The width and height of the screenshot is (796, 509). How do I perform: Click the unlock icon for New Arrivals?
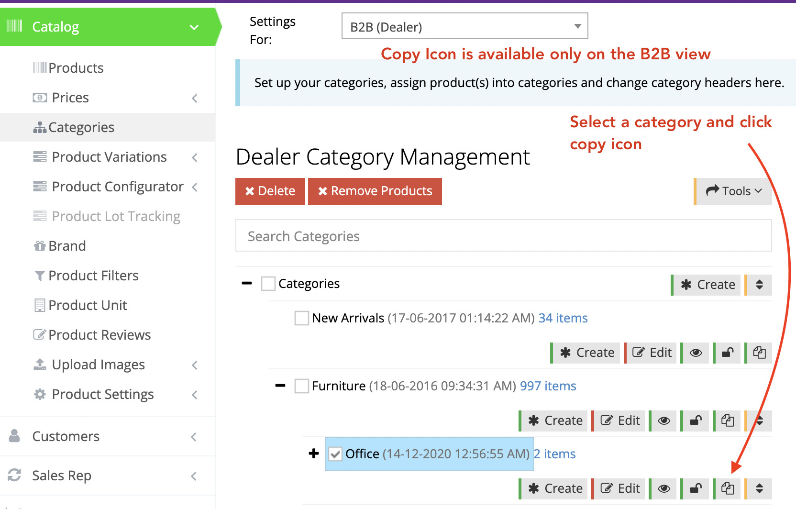(727, 353)
